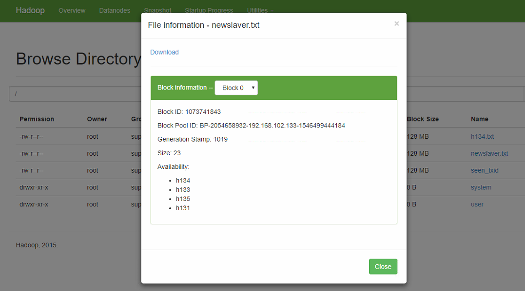This screenshot has width=525, height=291.
Task: Open the Block 0 dropdown
Action: click(236, 88)
